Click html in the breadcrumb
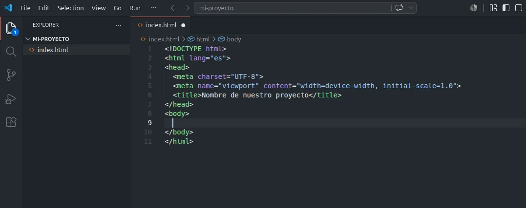 (203, 39)
